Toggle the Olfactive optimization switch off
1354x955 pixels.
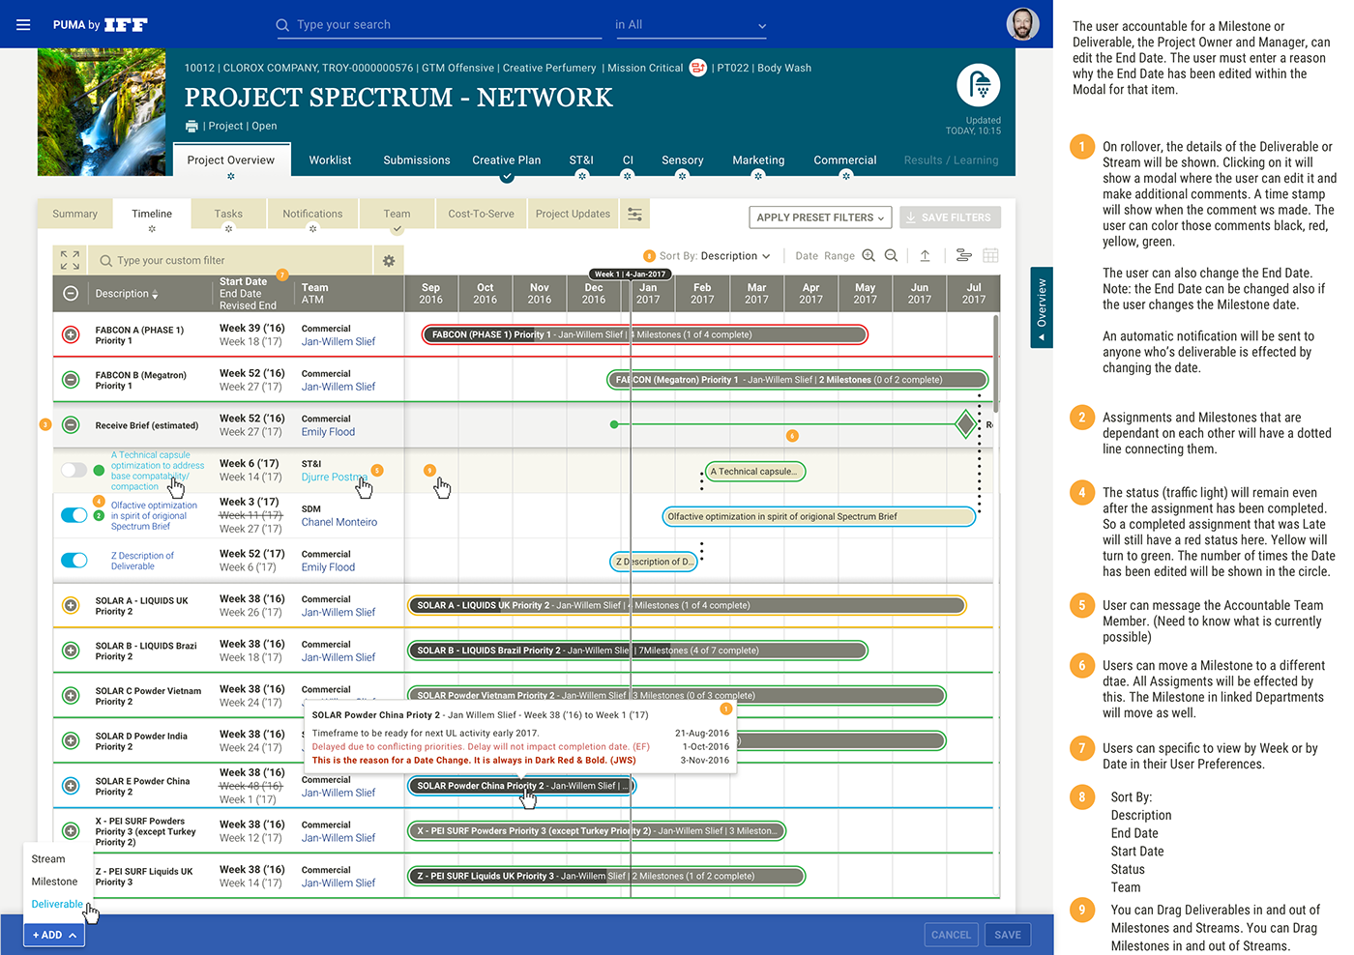(74, 515)
